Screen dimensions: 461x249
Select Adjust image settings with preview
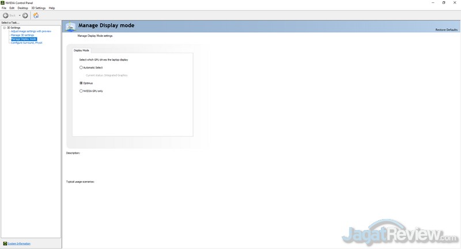(x=31, y=32)
